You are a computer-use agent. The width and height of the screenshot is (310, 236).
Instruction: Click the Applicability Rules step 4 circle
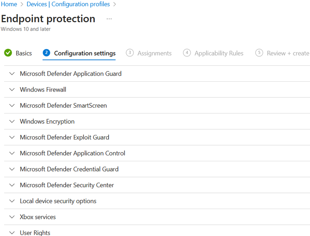point(187,53)
